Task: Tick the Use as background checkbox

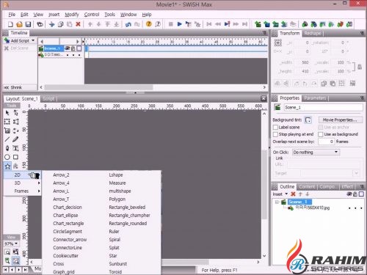Action: [x=320, y=134]
